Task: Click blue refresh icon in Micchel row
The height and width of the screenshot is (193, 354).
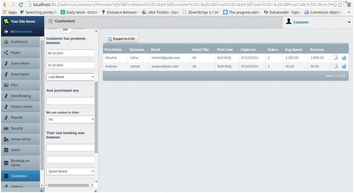Action: [x=344, y=58]
